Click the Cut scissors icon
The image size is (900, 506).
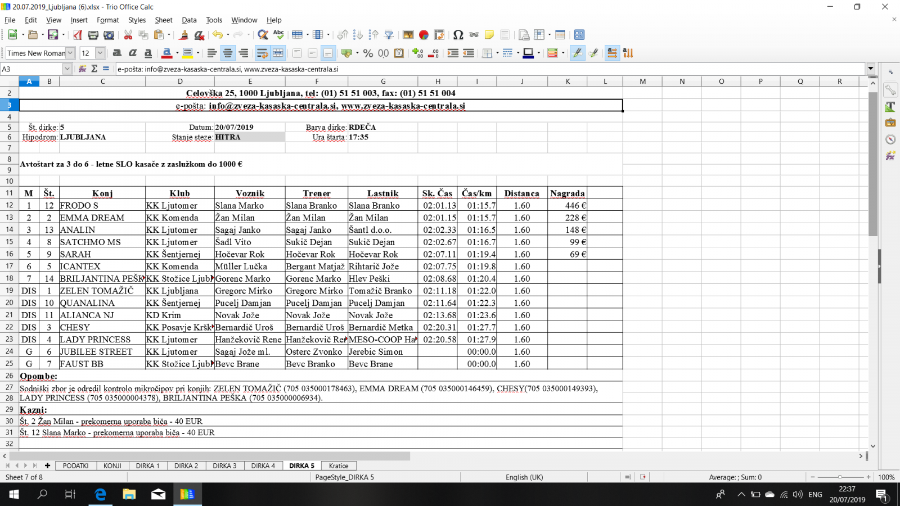[x=128, y=35]
